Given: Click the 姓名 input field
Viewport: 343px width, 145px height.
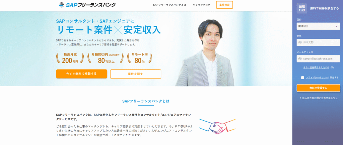Looking at the screenshot, I should coord(318,42).
